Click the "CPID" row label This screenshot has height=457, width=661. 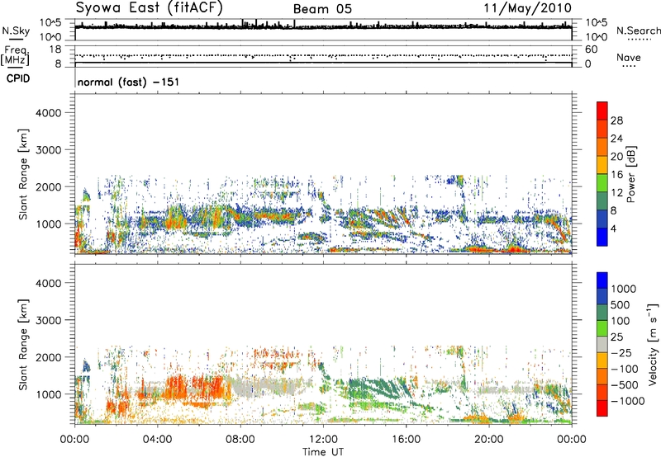click(x=18, y=78)
